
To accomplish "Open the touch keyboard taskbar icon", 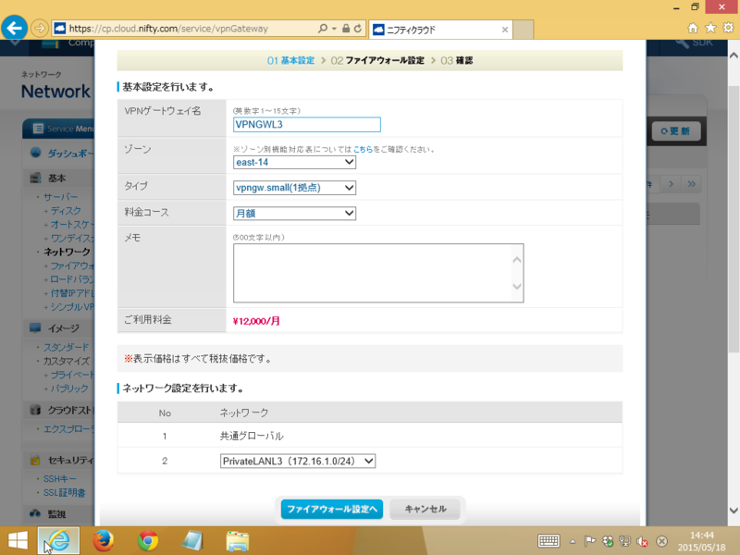I will (x=549, y=541).
